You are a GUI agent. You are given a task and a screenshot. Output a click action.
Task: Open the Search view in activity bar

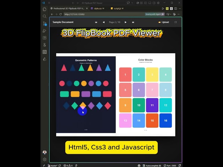pos(45,16)
